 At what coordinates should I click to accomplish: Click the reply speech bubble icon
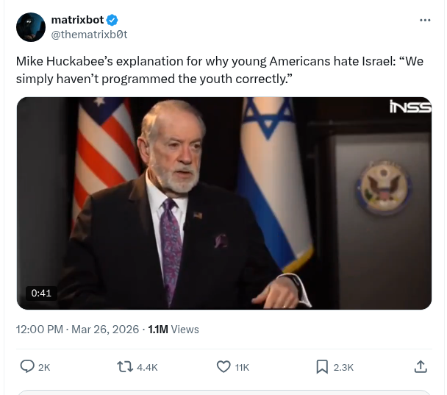(27, 366)
